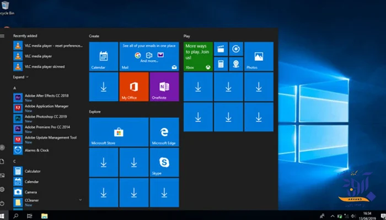Image resolution: width=386 pixels, height=220 pixels.
Task: Open the Photos tile
Action: [x=259, y=56]
